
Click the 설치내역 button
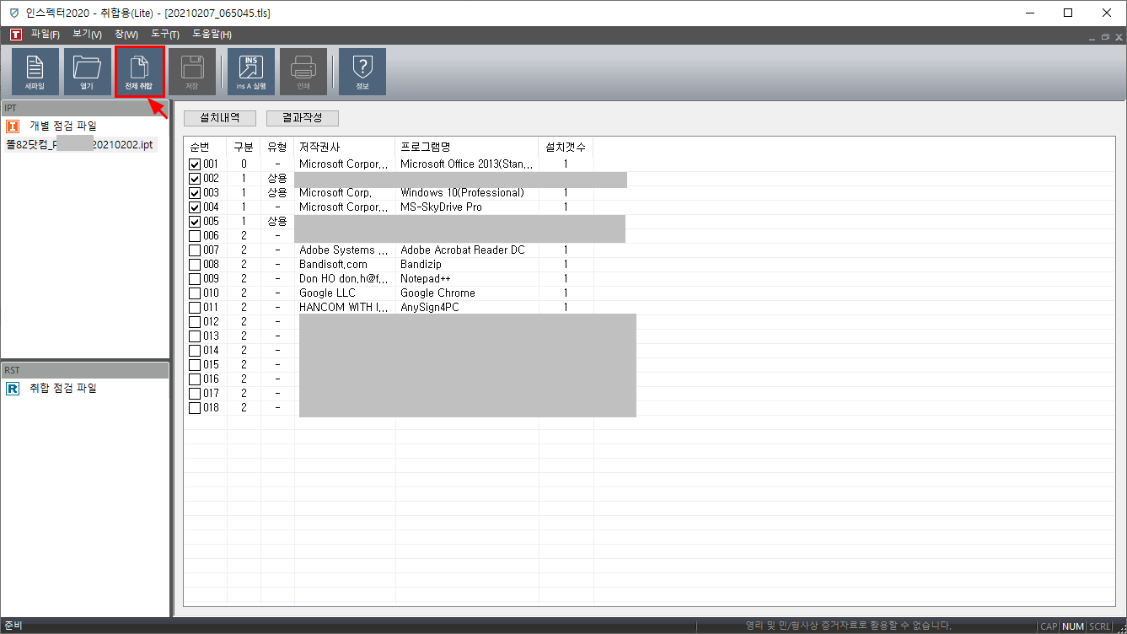tap(219, 118)
